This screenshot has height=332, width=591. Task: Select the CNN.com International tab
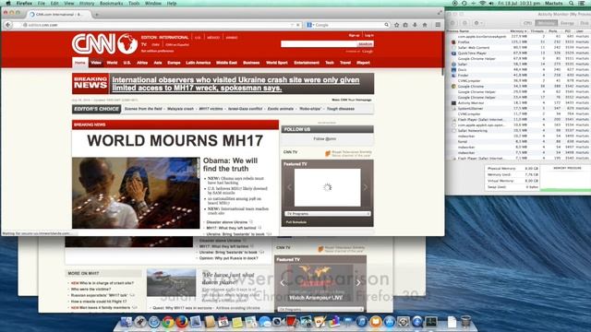click(59, 15)
